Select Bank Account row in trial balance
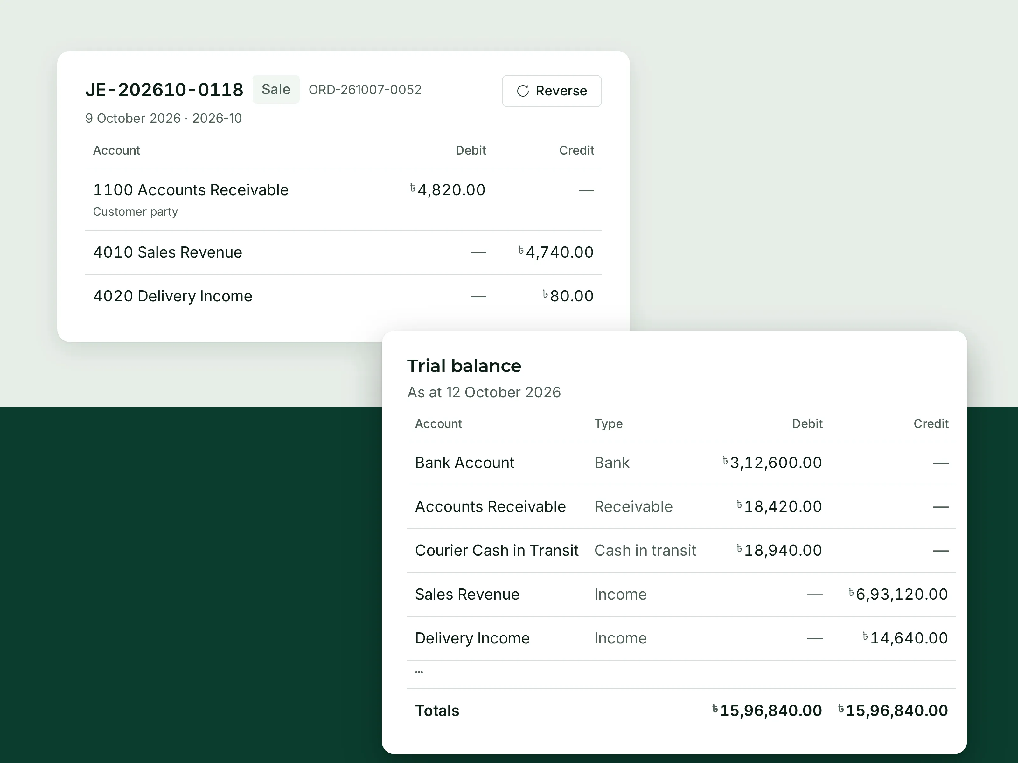 (681, 463)
